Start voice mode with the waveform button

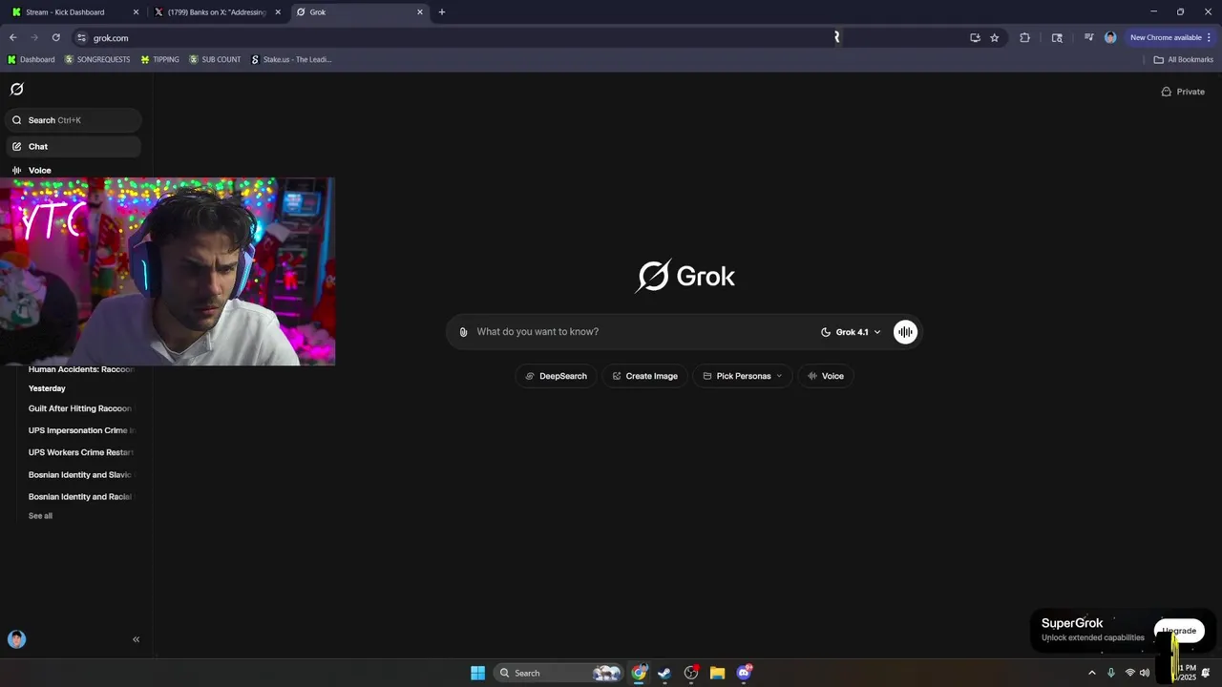coord(905,332)
